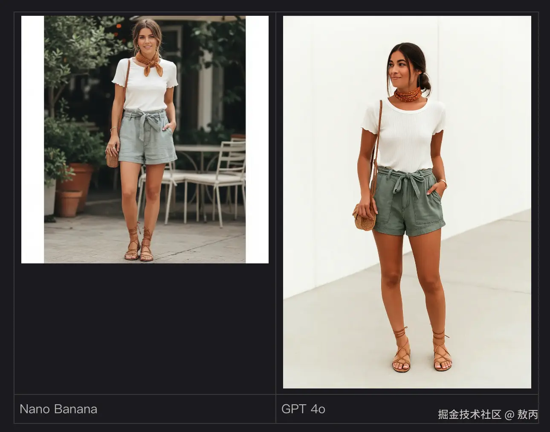Viewport: 550px width, 432px height.
Task: Click the brown sandals in Nano Banana image
Action: pyautogui.click(x=139, y=244)
